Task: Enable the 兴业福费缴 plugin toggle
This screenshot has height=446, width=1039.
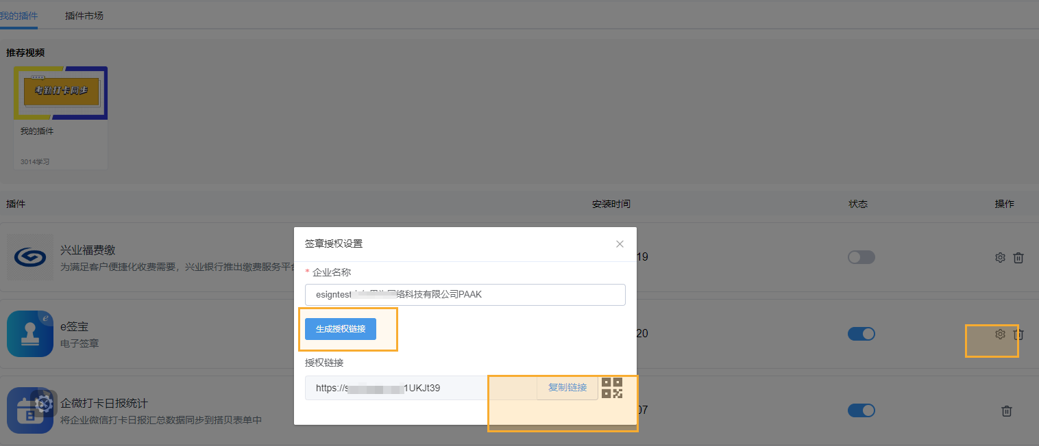Action: tap(861, 257)
